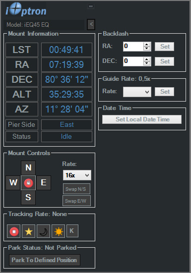Set the RA backlash value
Image resolution: width=191 pixels, height=273 pixels.
click(x=164, y=47)
